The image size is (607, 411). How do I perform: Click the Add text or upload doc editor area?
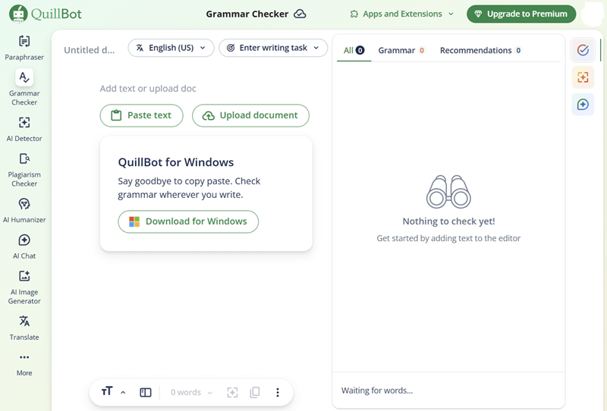[148, 88]
